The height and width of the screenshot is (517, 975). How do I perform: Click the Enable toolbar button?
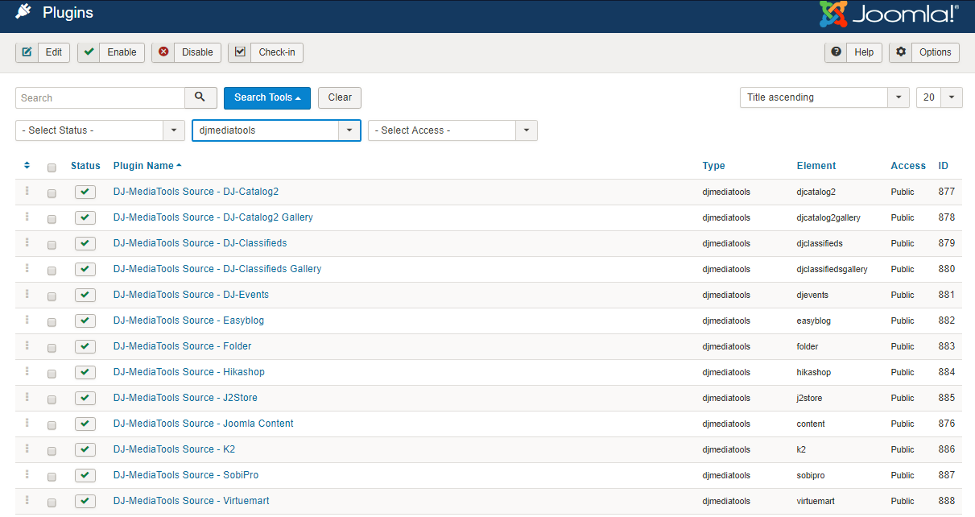tap(111, 52)
